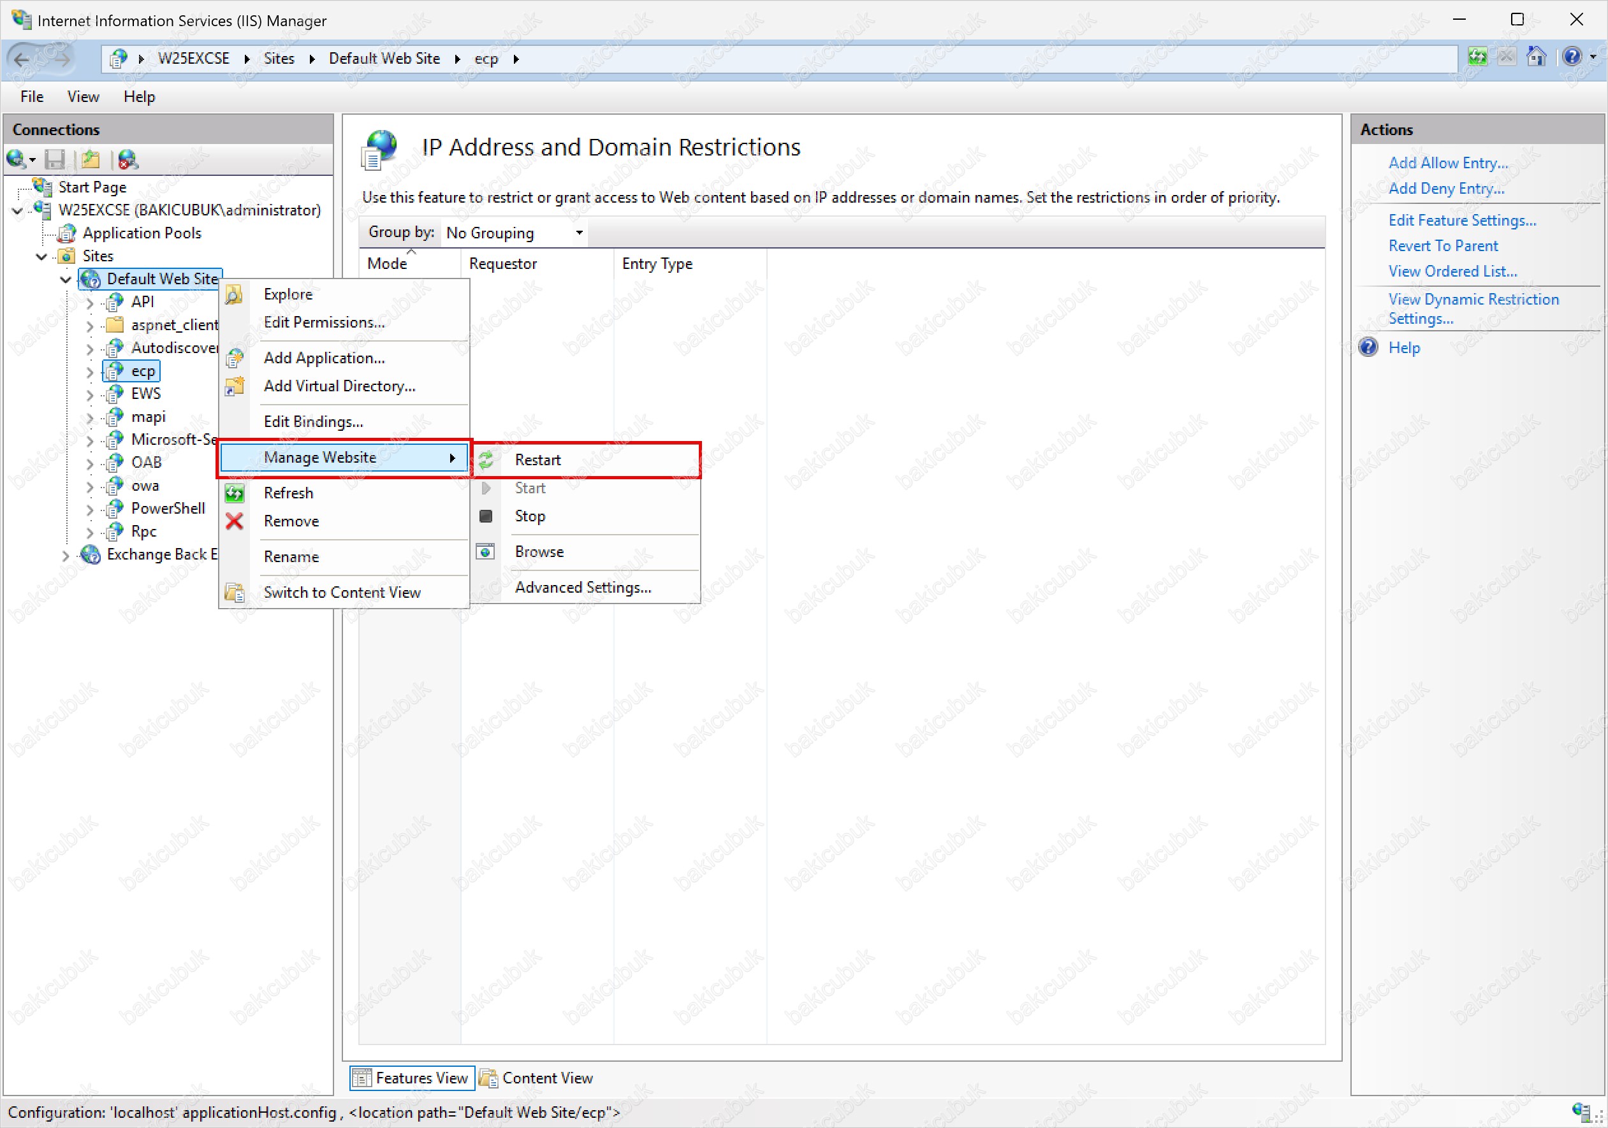Select the ecp virtual directory
Image resolution: width=1608 pixels, height=1128 pixels.
(x=143, y=371)
